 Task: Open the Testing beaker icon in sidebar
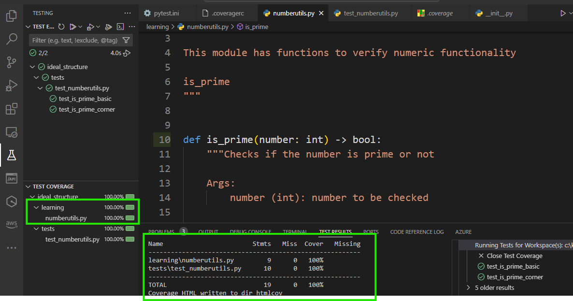tap(11, 155)
